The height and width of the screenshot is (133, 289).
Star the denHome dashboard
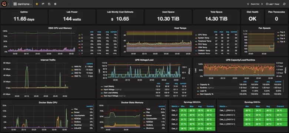coord(37,4)
